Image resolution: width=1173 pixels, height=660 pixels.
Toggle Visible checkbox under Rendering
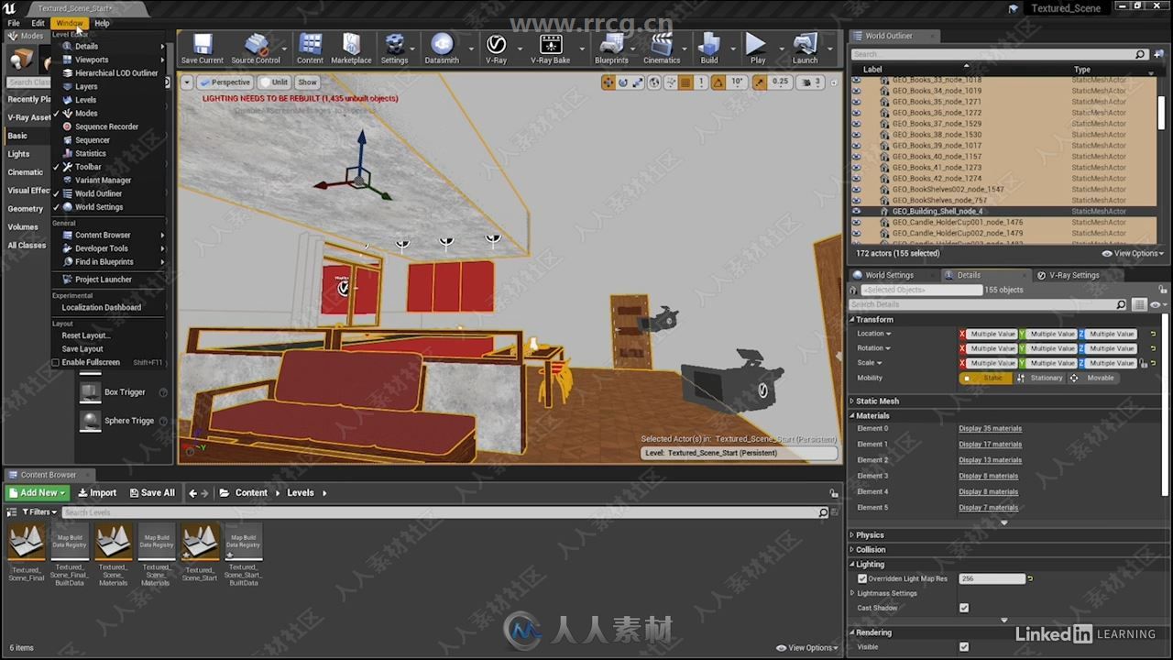point(964,647)
